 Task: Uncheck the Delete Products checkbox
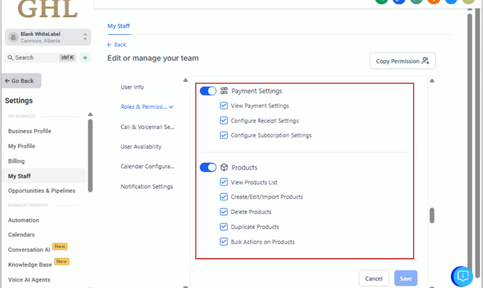tap(224, 212)
